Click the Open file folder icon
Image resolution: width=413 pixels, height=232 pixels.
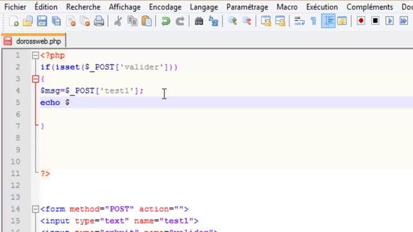click(28, 21)
